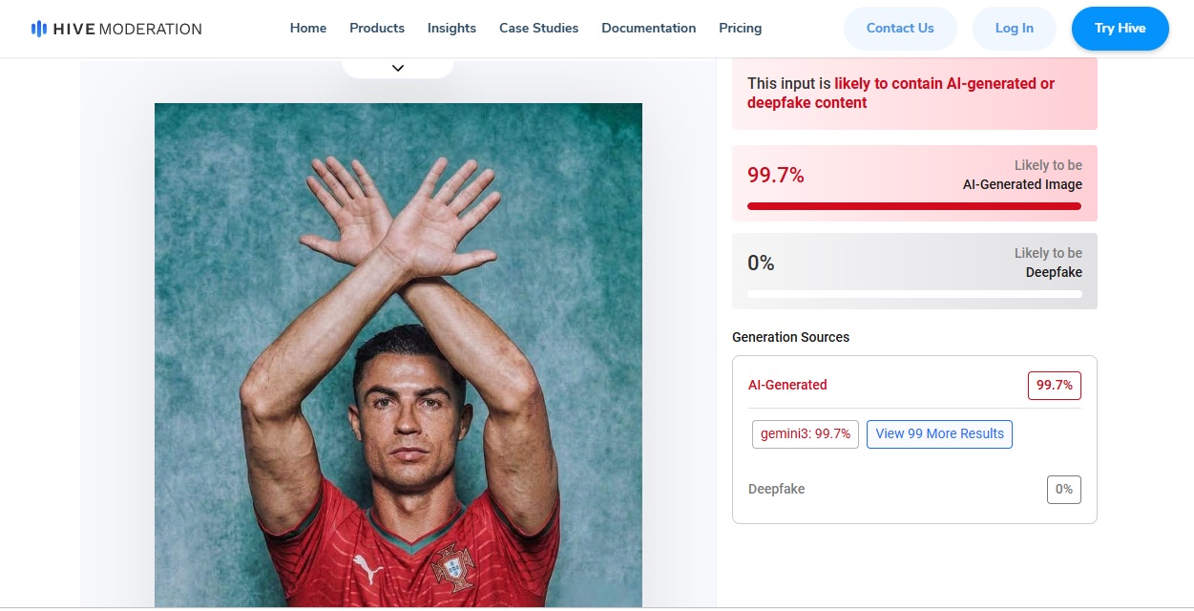The image size is (1194, 611).
Task: Click the Log In button
Action: point(1014,29)
